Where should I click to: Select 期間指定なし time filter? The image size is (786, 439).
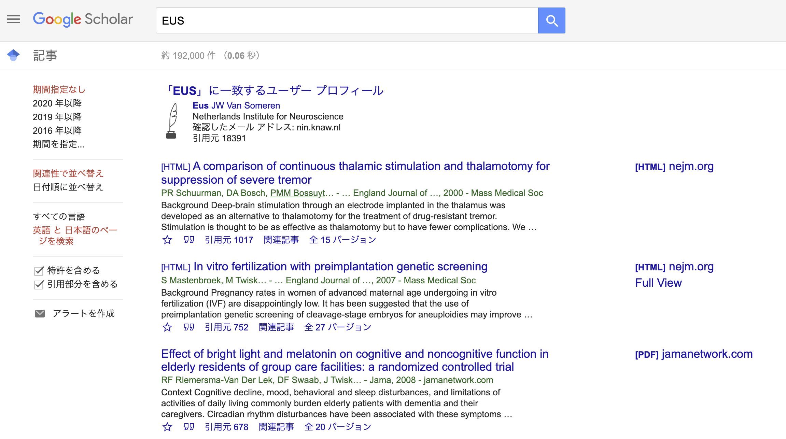point(59,89)
